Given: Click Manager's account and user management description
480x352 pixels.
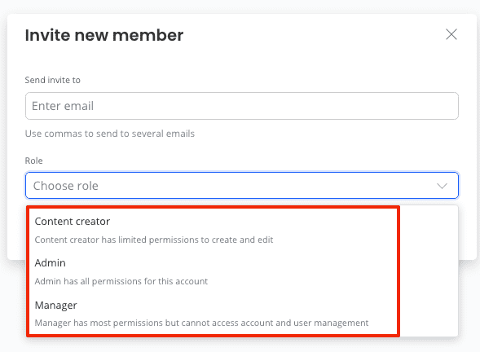Looking at the screenshot, I should point(201,323).
